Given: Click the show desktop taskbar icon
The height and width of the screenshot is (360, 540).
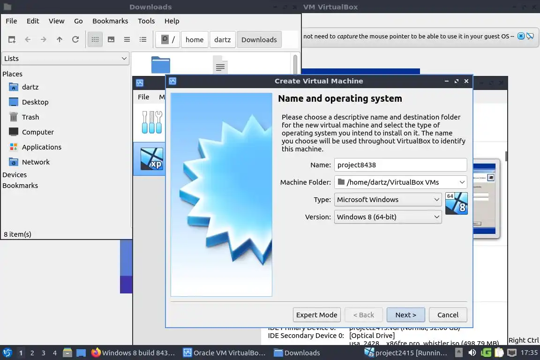Looking at the screenshot, I should point(81,353).
